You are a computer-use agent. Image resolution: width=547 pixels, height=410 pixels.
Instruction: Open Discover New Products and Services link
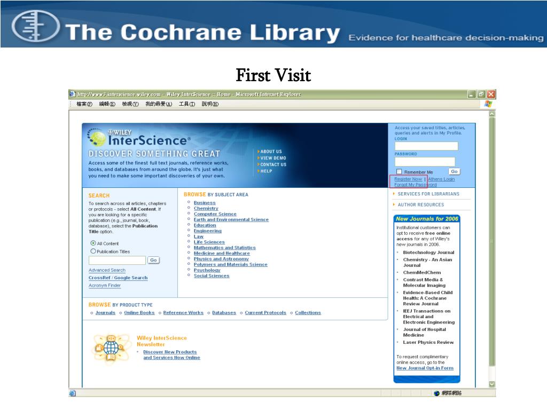click(x=171, y=355)
